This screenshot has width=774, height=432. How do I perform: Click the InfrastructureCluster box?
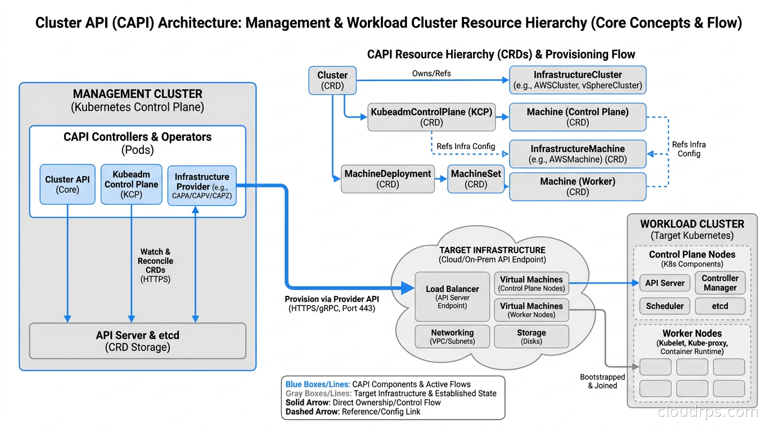pyautogui.click(x=578, y=80)
